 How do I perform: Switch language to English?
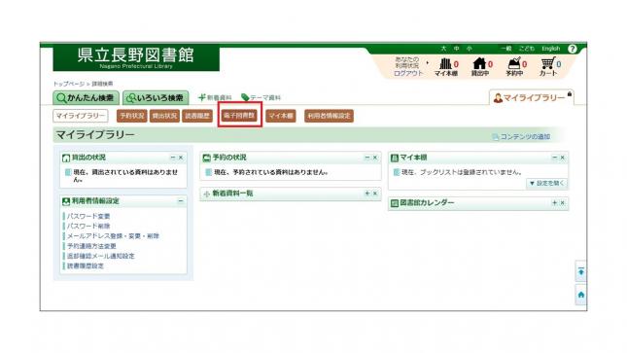550,49
